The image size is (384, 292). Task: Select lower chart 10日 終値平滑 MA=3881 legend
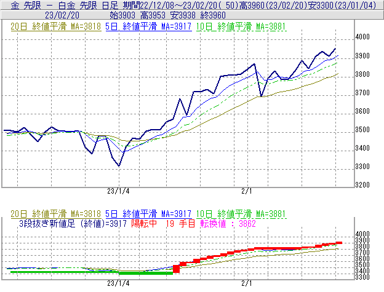pos(241,214)
